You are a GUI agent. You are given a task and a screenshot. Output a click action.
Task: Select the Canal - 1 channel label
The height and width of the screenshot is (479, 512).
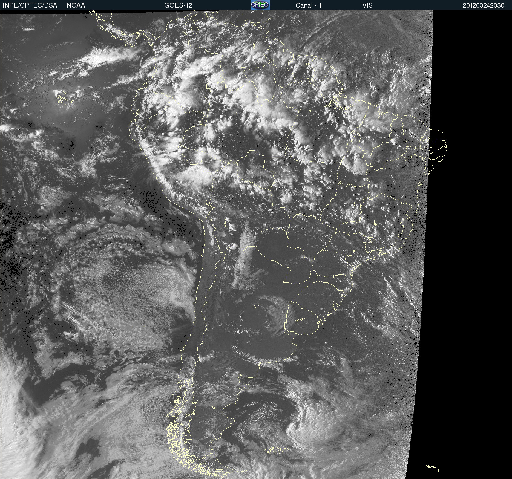309,5
